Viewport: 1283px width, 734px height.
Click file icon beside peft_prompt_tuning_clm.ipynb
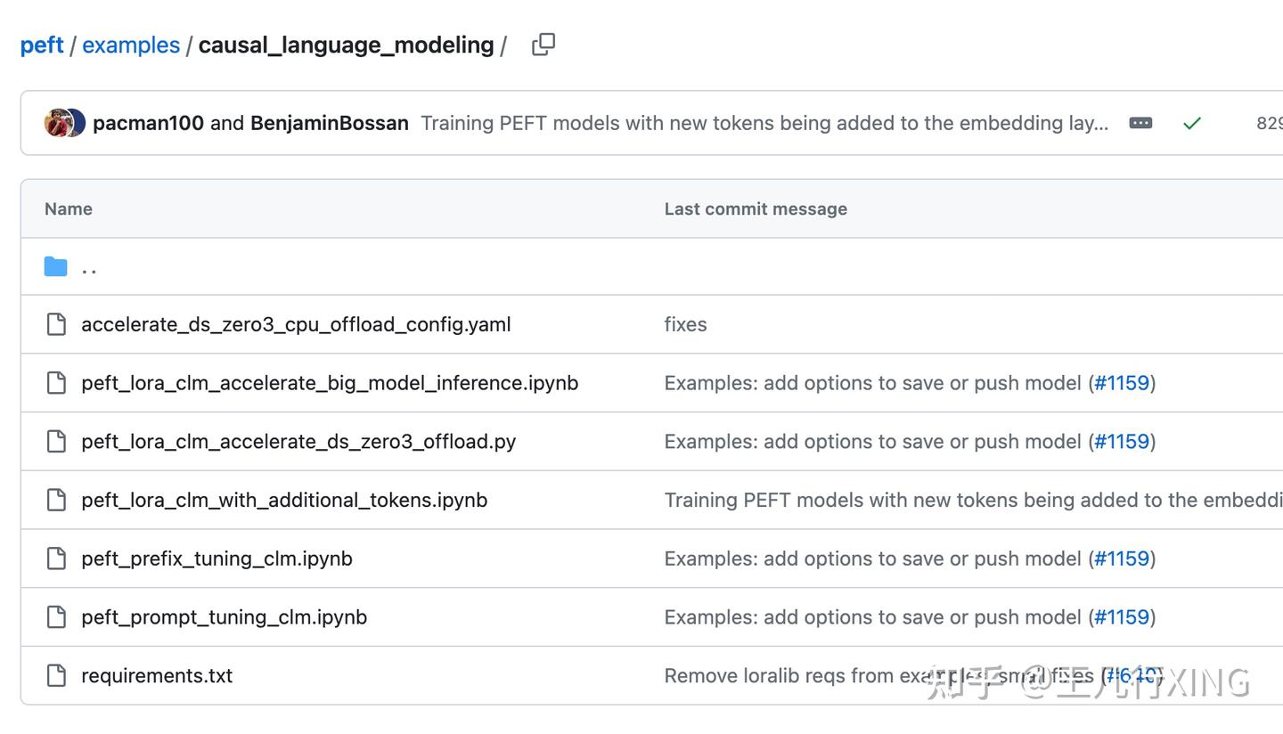[56, 617]
